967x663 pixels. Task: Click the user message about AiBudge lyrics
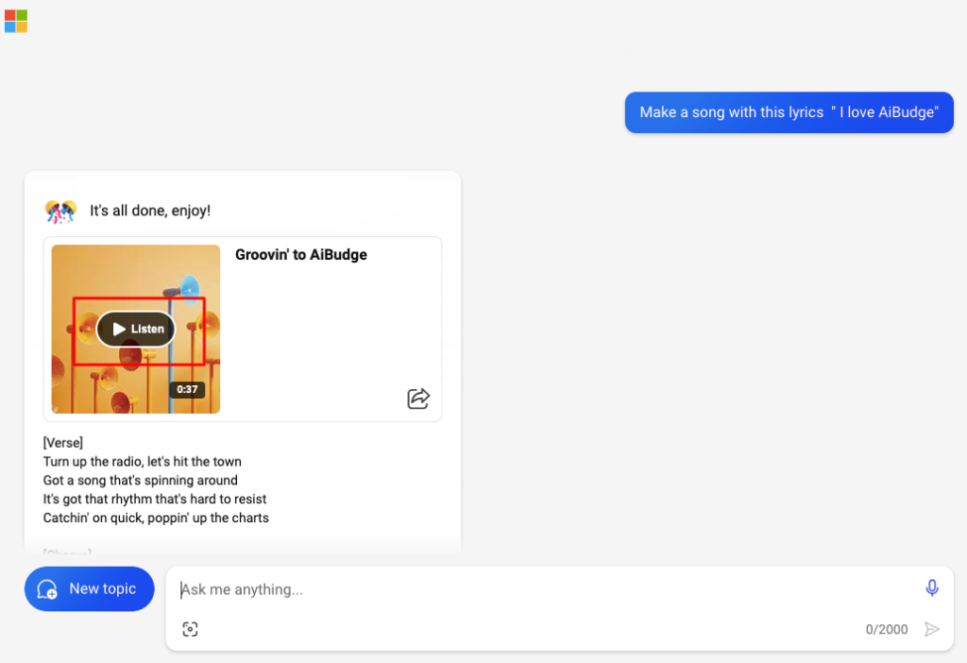[789, 112]
